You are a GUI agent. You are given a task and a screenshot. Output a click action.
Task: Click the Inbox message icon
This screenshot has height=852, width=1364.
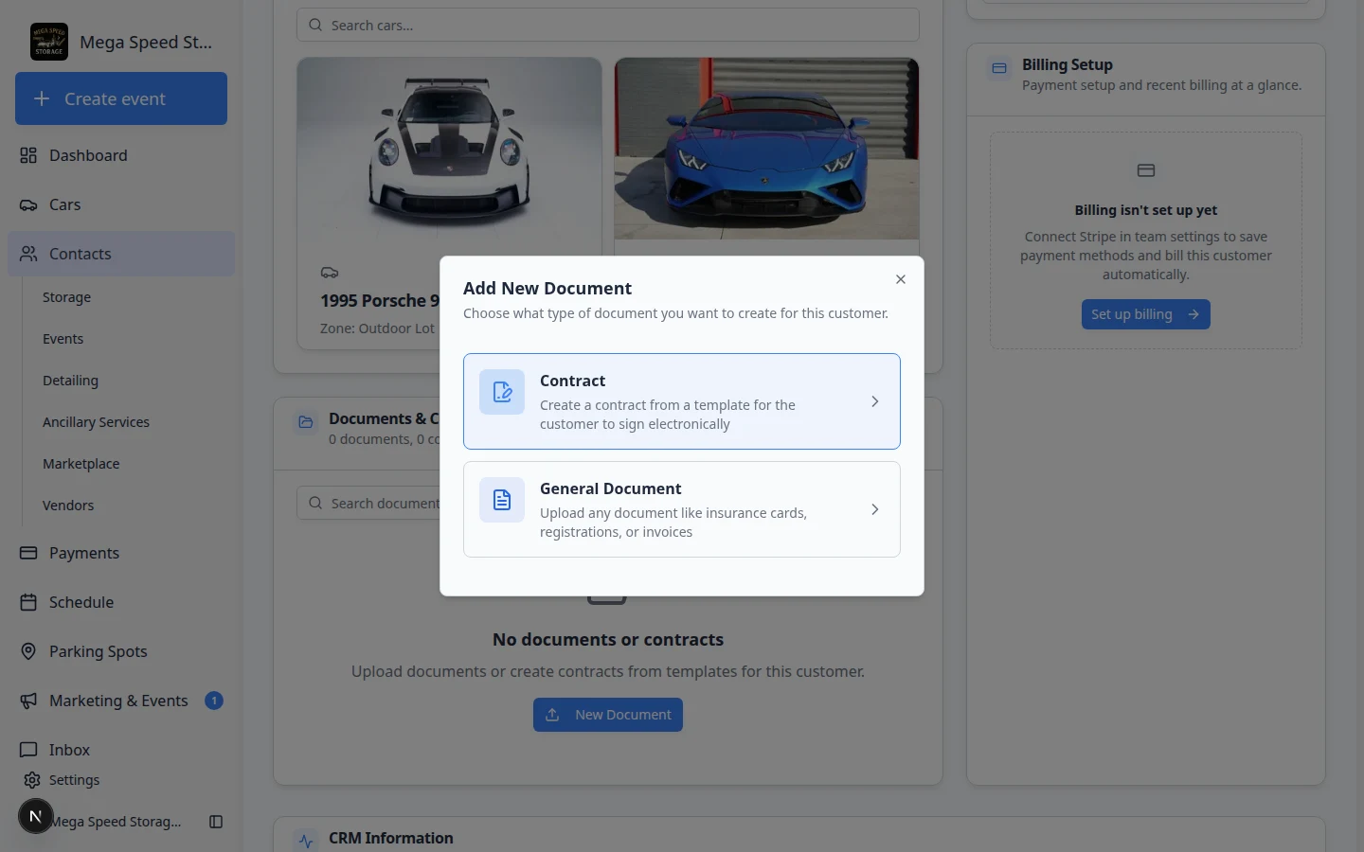[28, 750]
